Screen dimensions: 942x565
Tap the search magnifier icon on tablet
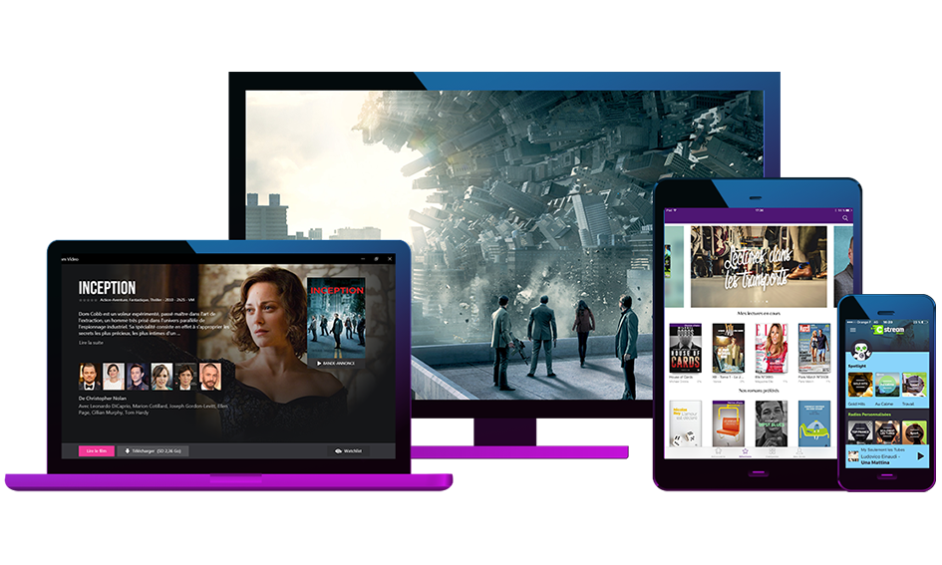coord(845,218)
